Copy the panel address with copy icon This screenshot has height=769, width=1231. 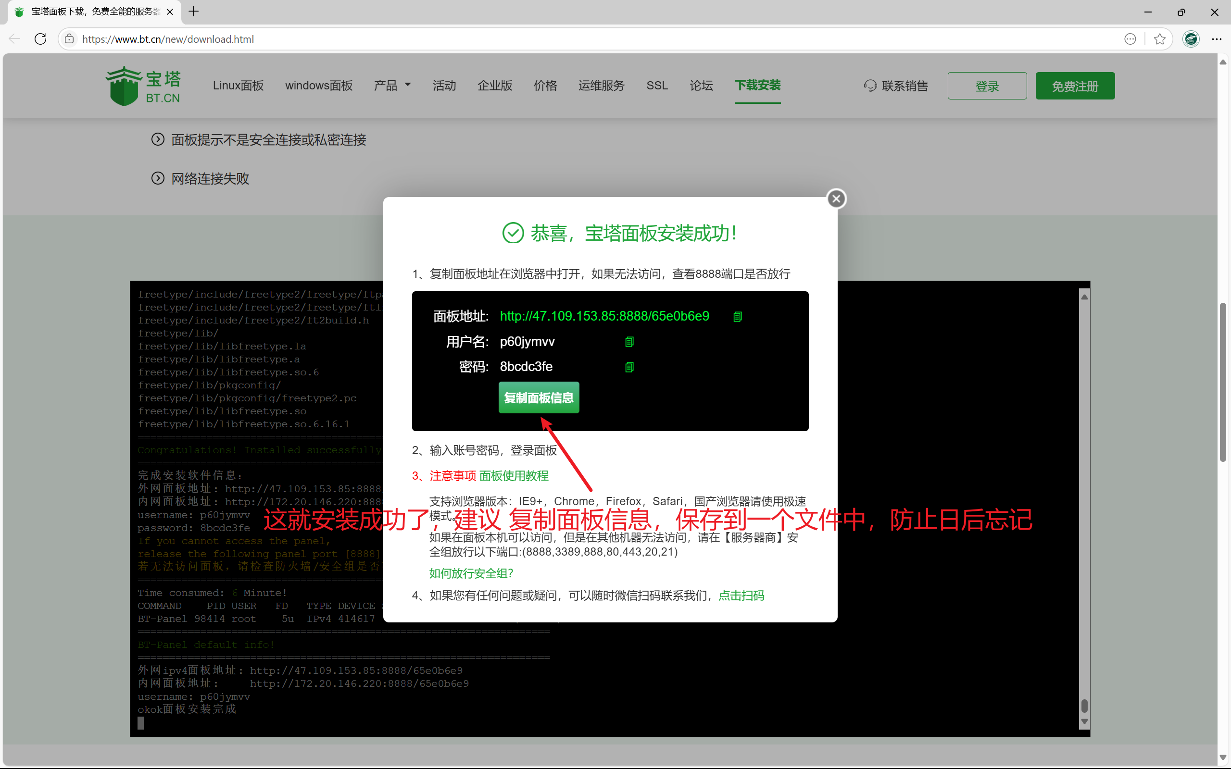[x=737, y=317]
